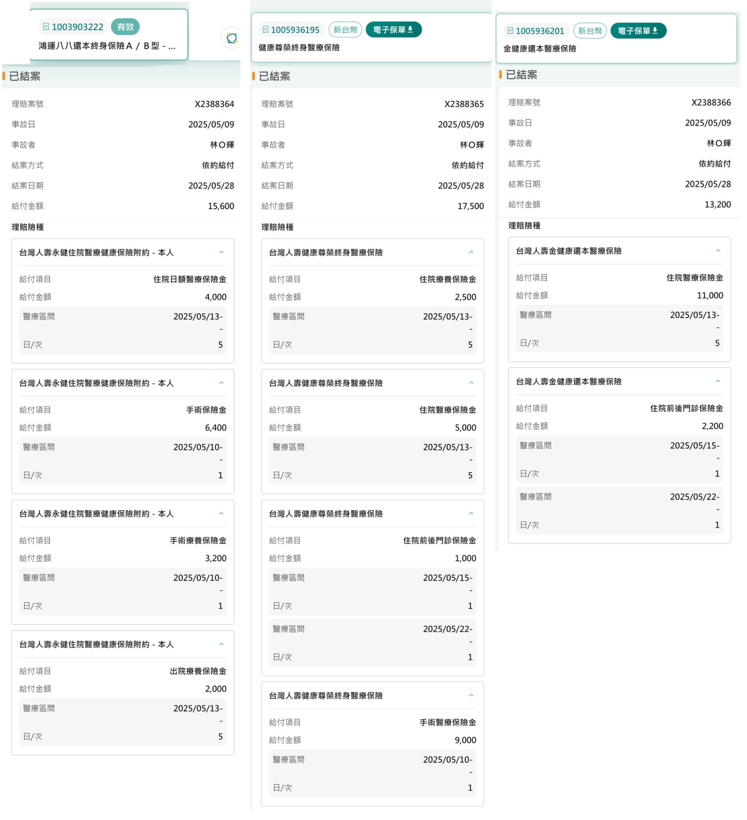Click total payout amount 13,200
This screenshot has width=747, height=820.
(x=718, y=205)
